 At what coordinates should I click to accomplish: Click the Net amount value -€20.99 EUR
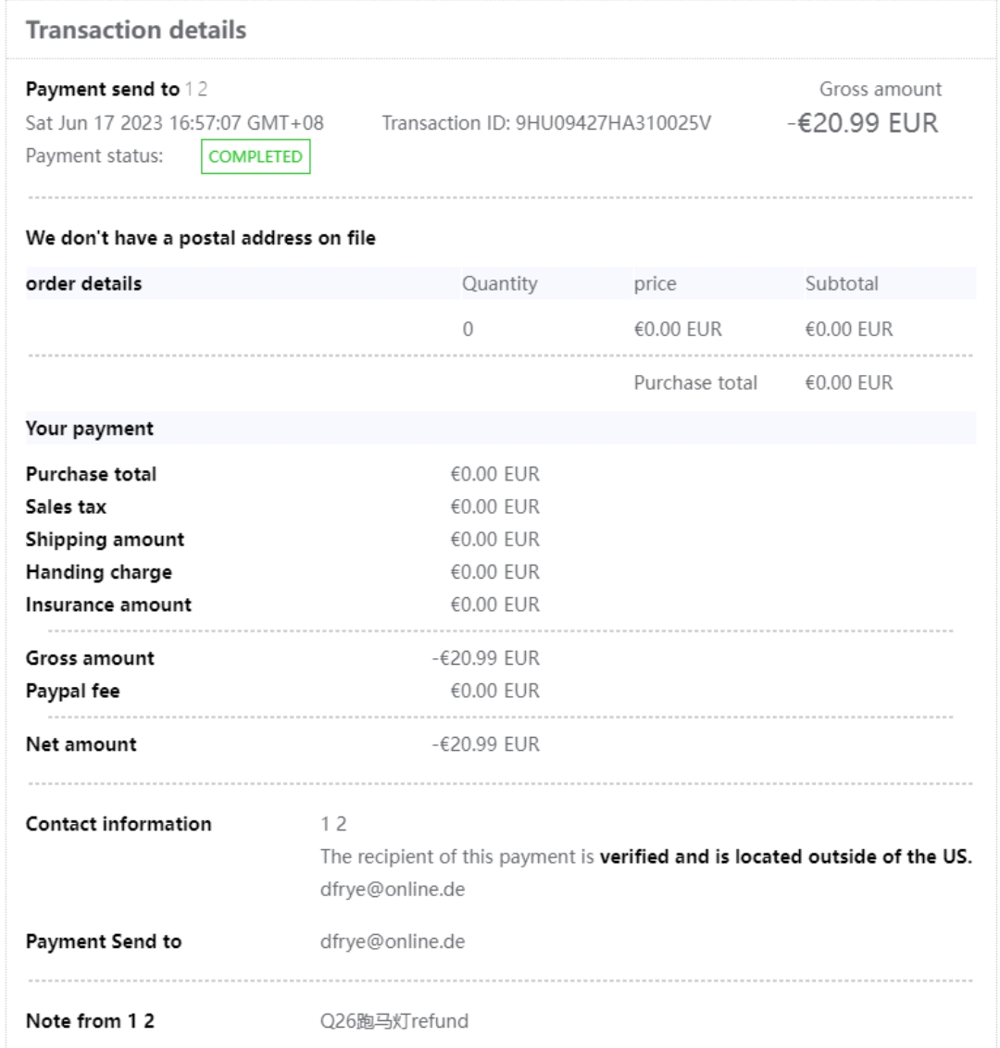485,744
